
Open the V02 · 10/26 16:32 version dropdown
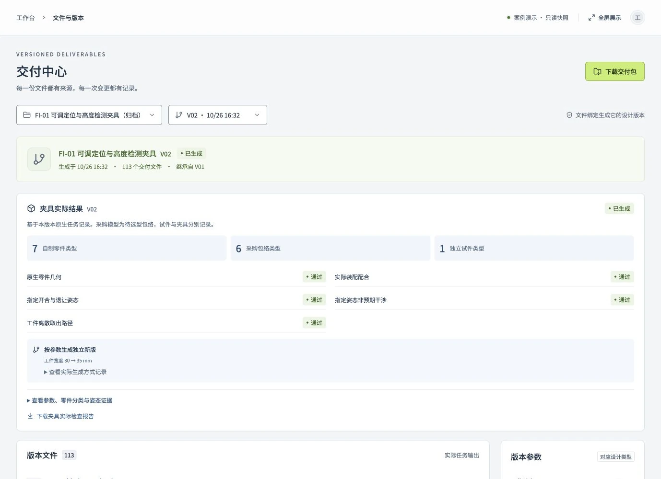click(x=218, y=115)
